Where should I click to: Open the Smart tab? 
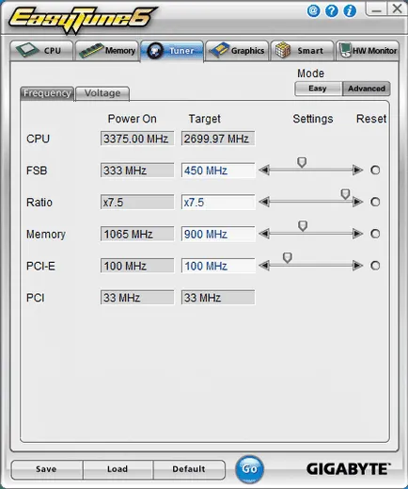303,50
